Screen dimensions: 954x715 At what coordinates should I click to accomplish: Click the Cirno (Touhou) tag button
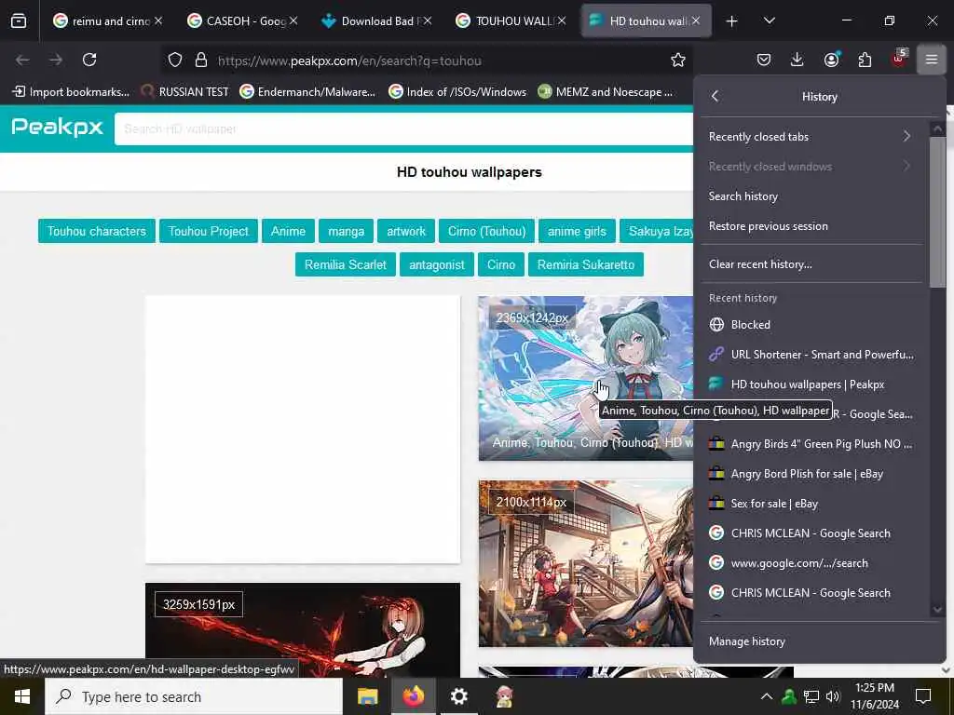pyautogui.click(x=486, y=231)
